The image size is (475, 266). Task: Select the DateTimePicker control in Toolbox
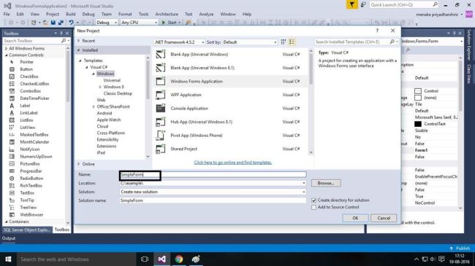34,98
